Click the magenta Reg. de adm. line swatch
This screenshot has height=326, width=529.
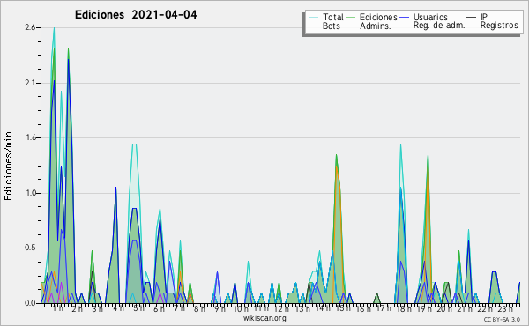[x=404, y=26]
